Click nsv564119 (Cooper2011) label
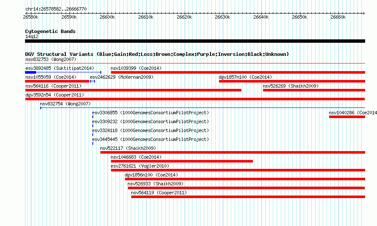 point(159,193)
